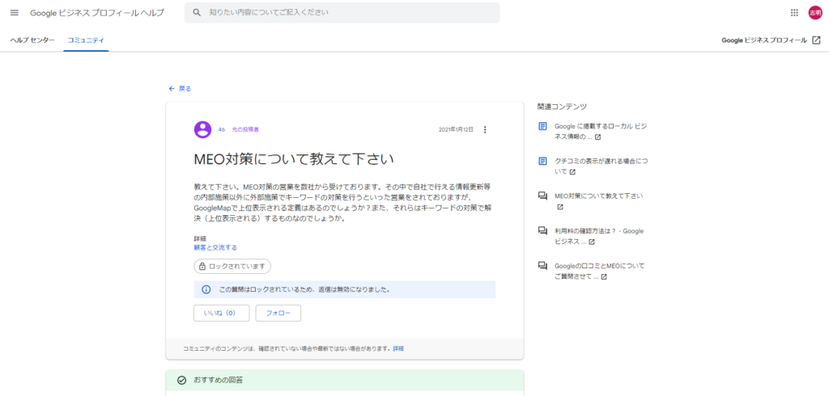Image resolution: width=829 pixels, height=396 pixels.
Task: Click the back arrow next to 戻る
Action: (172, 89)
